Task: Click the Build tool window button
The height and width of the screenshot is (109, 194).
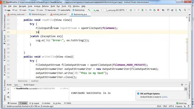Action: [23, 103]
